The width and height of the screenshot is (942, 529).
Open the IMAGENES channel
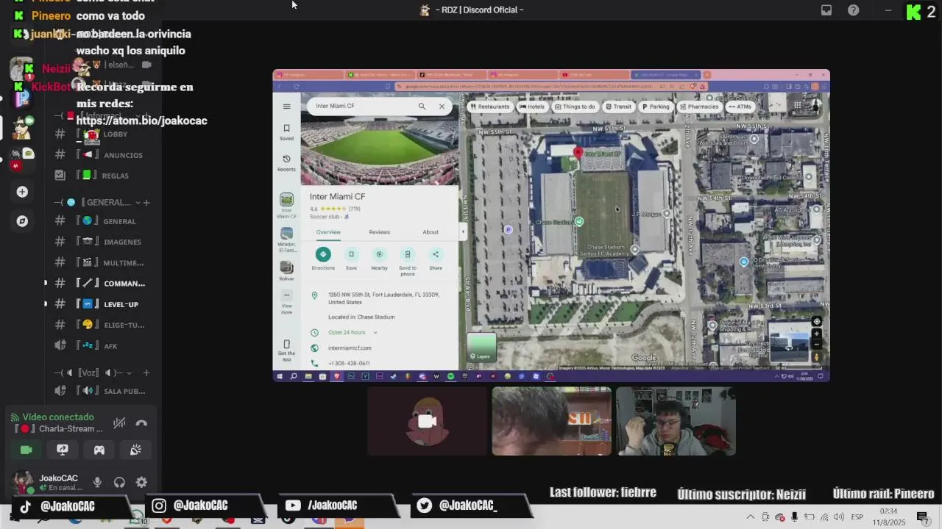pos(103,242)
